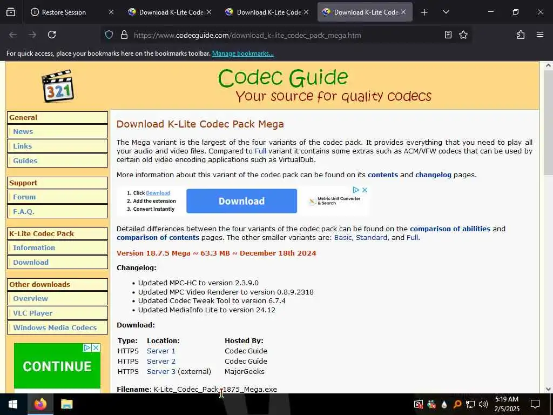Switch to first Download K-Lite Codec tab

(171, 12)
